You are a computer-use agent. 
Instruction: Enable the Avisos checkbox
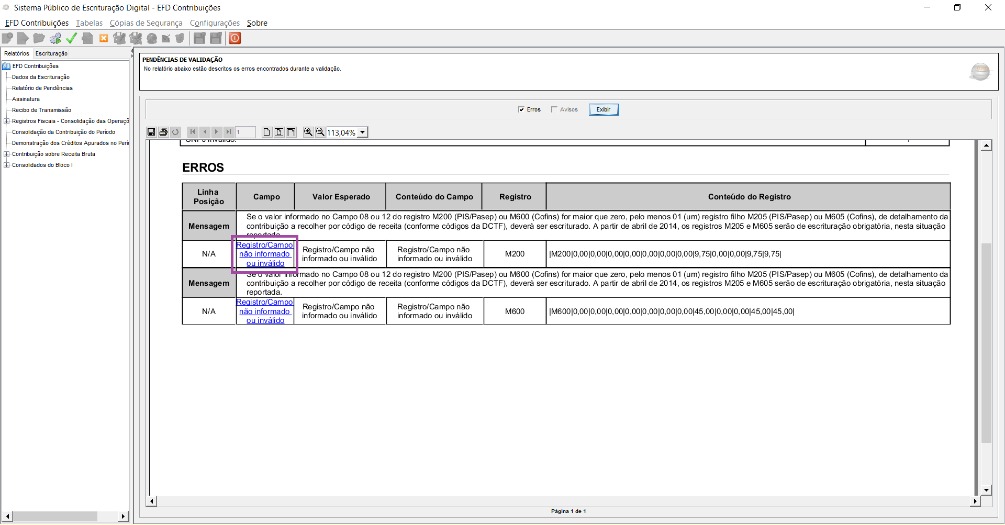(x=555, y=109)
